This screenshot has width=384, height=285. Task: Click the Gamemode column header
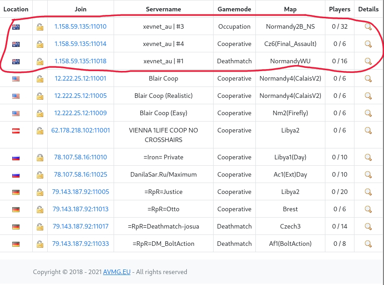coord(234,9)
